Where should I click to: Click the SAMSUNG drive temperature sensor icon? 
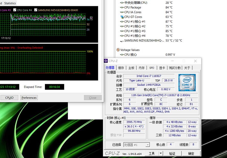click(122, 40)
